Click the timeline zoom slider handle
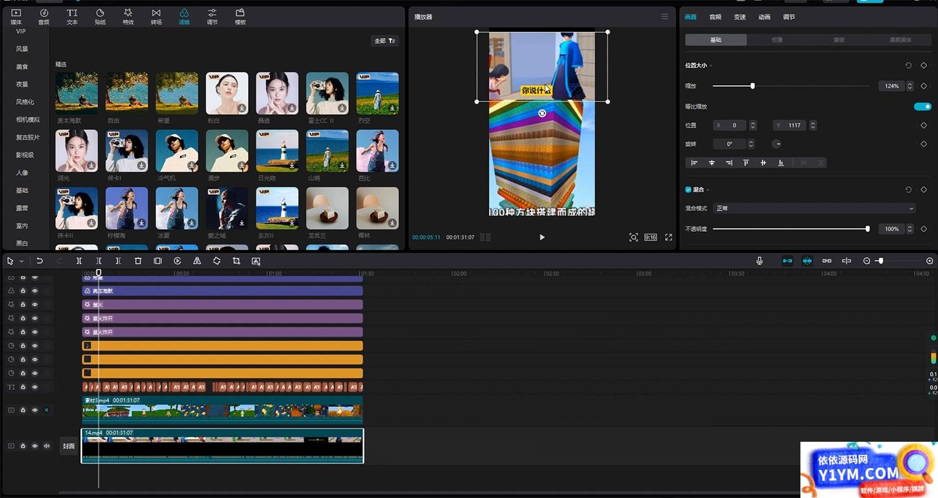 tap(880, 261)
